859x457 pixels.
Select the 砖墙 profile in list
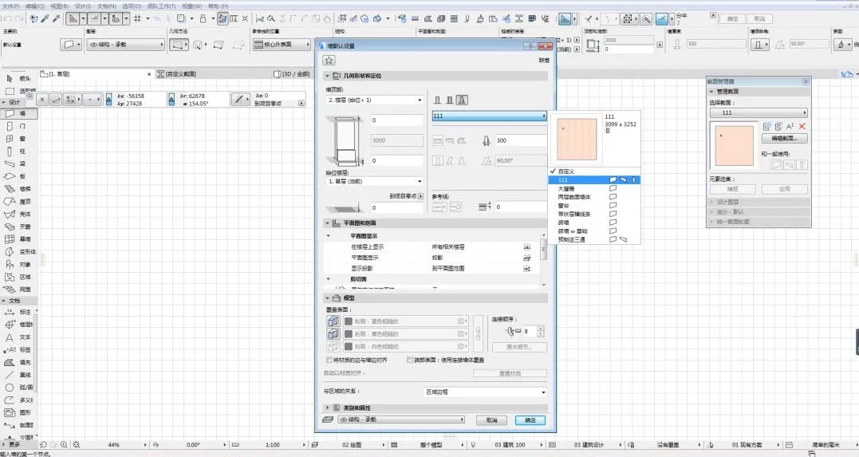[x=594, y=223]
